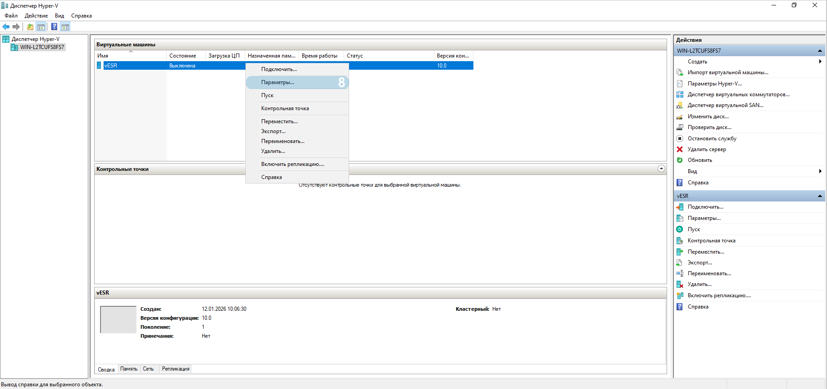This screenshot has width=827, height=389.
Task: Choose Включить репликацию in the context menu
Action: pos(297,164)
